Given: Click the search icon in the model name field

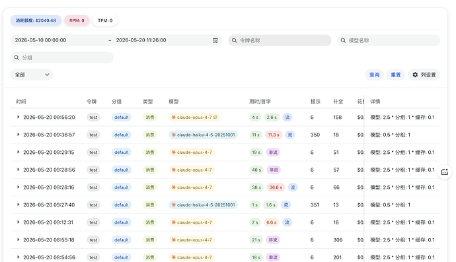Looking at the screenshot, I should [x=343, y=40].
